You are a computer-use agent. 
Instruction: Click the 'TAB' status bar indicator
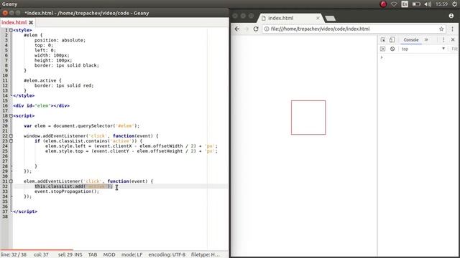click(93, 255)
